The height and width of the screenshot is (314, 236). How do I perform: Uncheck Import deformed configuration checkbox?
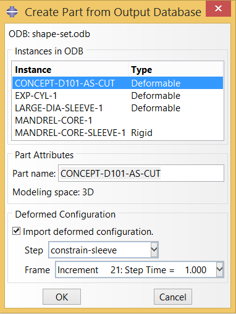[16, 231]
